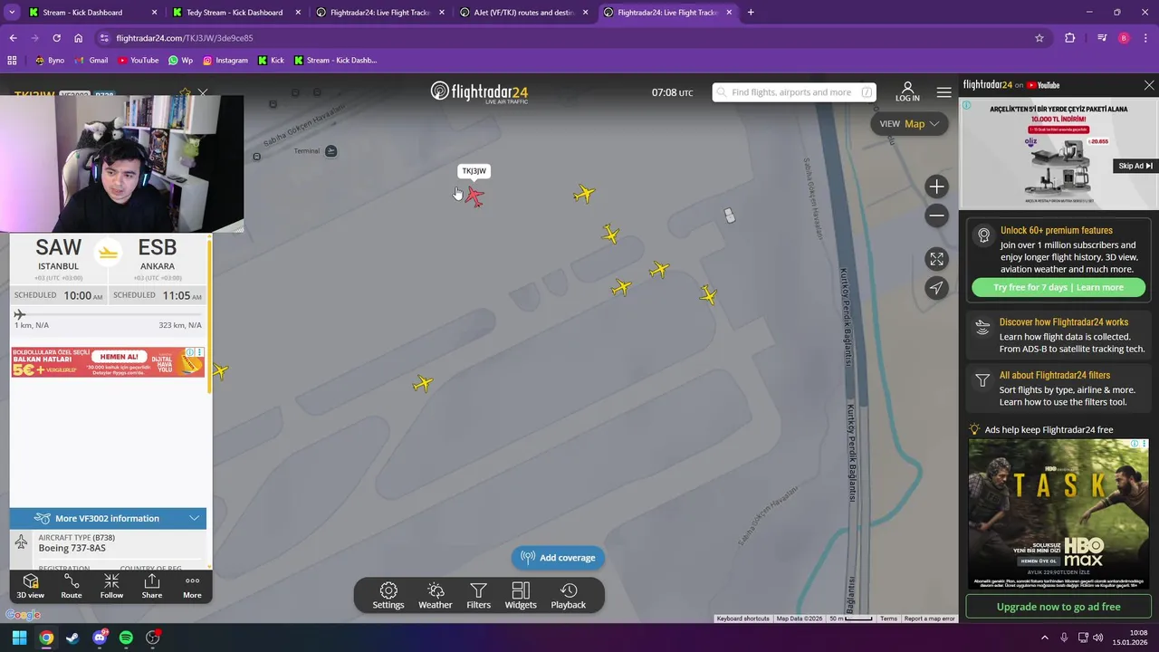1159x652 pixels.
Task: Expand More VF3002 information
Action: pyautogui.click(x=109, y=518)
